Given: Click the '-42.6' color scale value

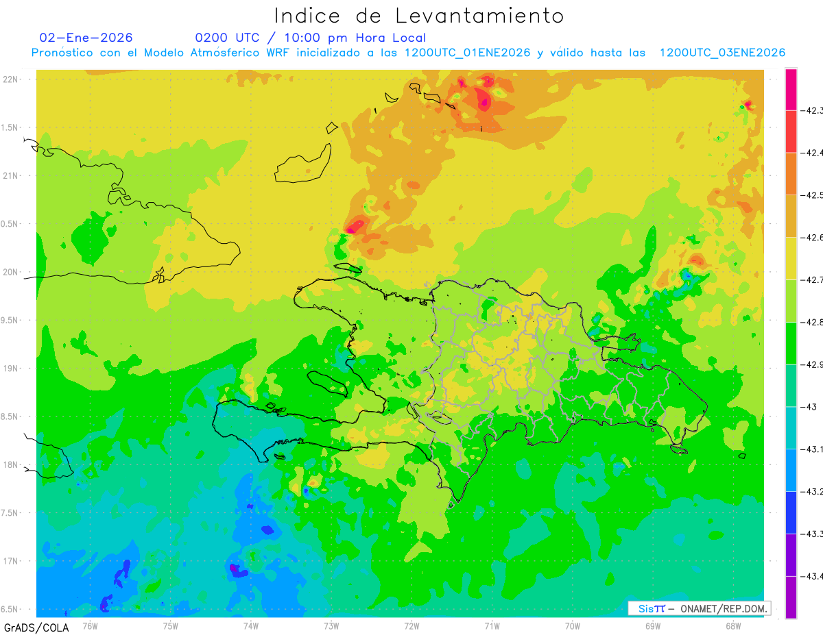Looking at the screenshot, I should click(x=811, y=238).
